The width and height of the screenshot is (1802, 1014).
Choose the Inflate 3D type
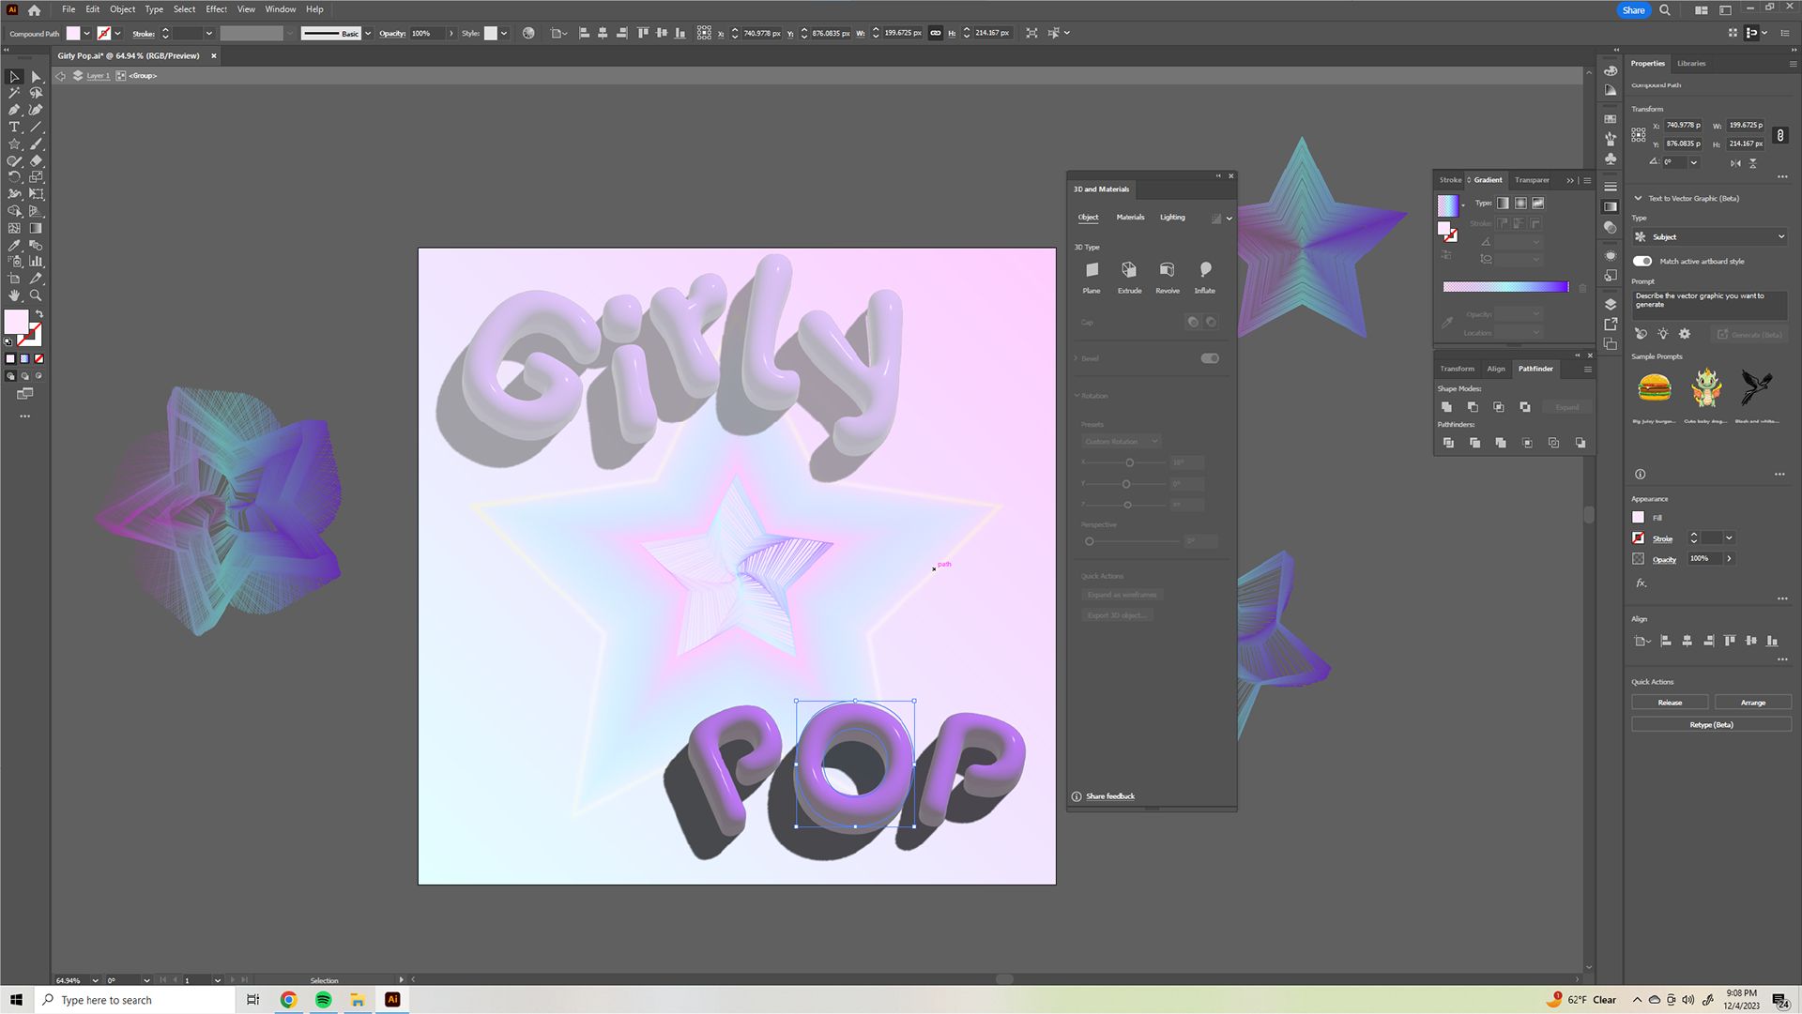coord(1205,270)
